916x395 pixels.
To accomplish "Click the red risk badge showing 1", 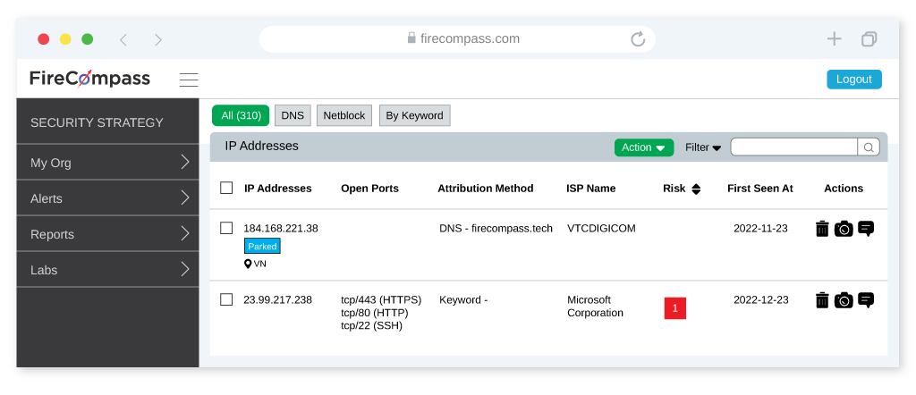I will coord(674,308).
